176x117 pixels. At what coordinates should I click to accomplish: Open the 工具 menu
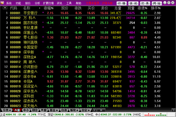coord(69,3)
